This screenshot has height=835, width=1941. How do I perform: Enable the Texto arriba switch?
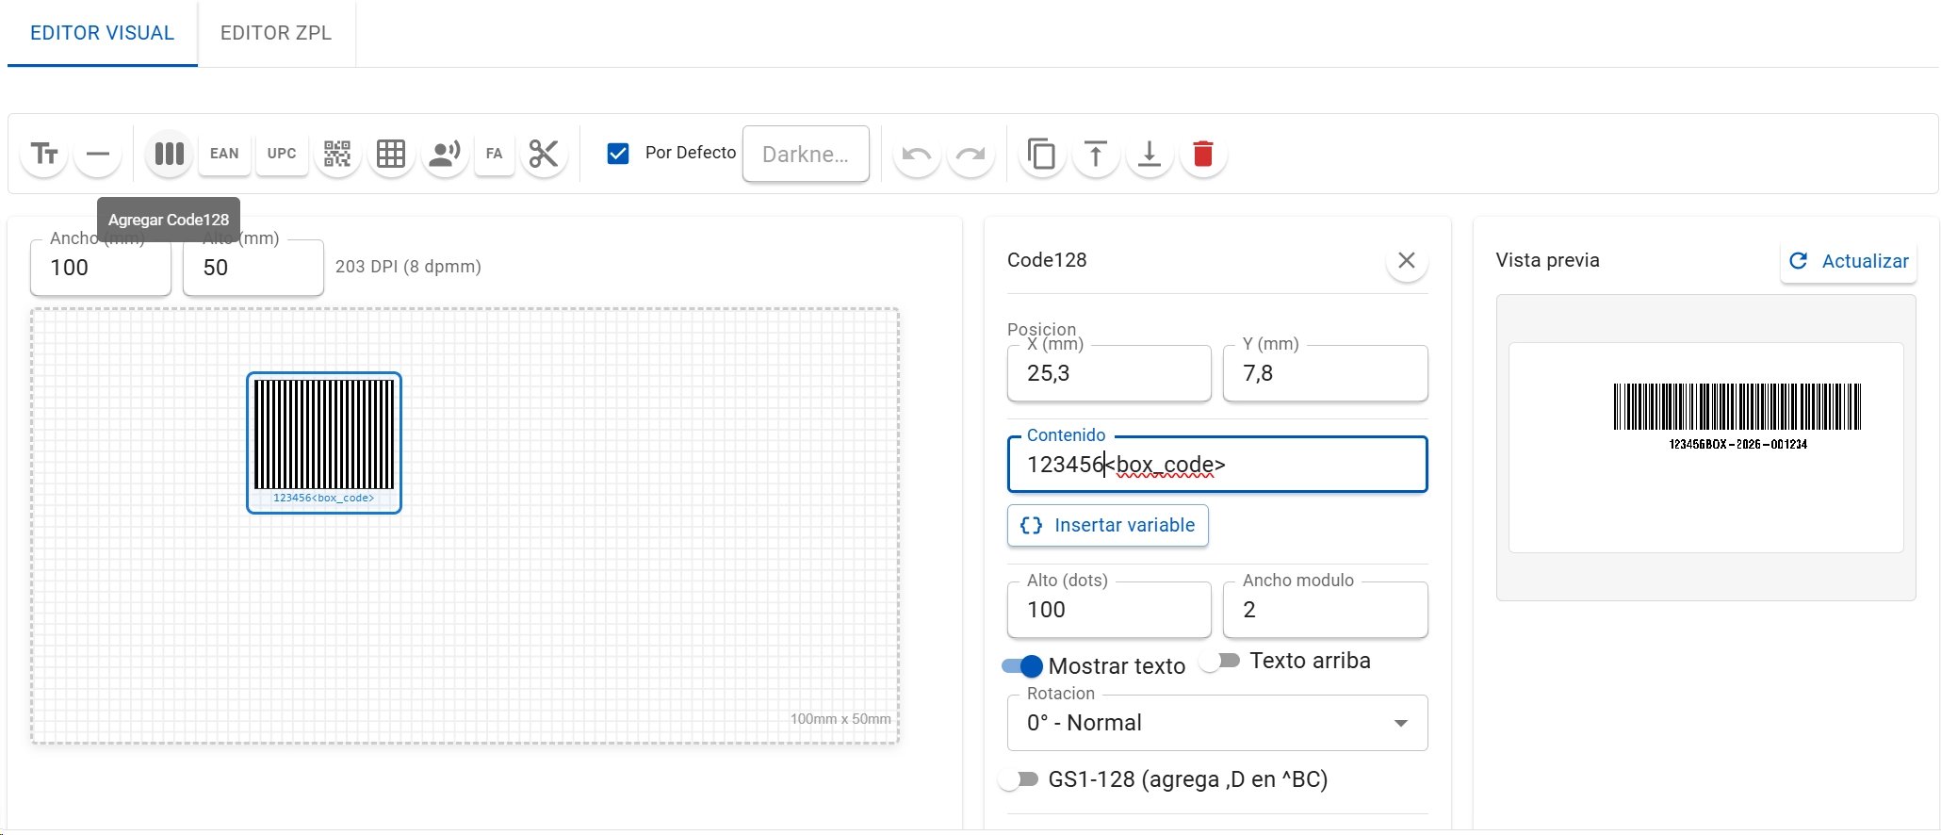1220,661
